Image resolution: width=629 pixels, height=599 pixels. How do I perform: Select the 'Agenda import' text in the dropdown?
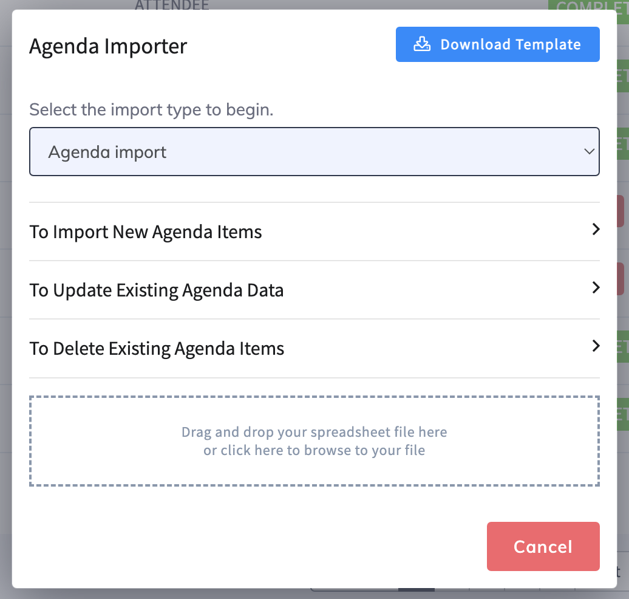click(107, 152)
